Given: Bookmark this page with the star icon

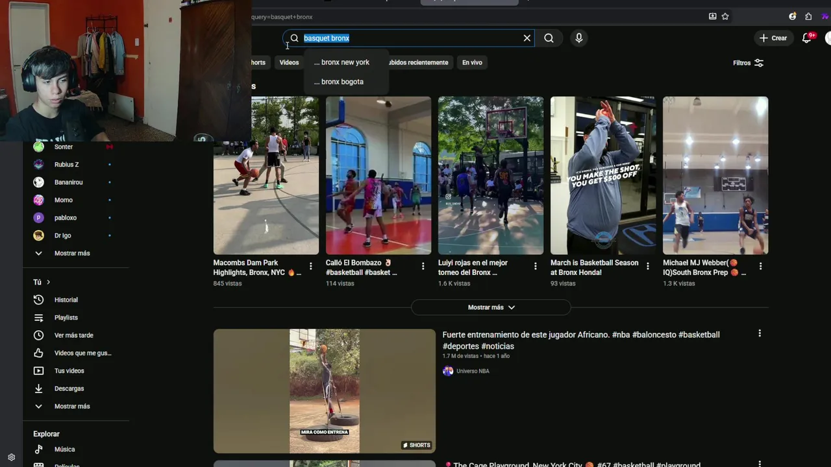Looking at the screenshot, I should point(725,16).
